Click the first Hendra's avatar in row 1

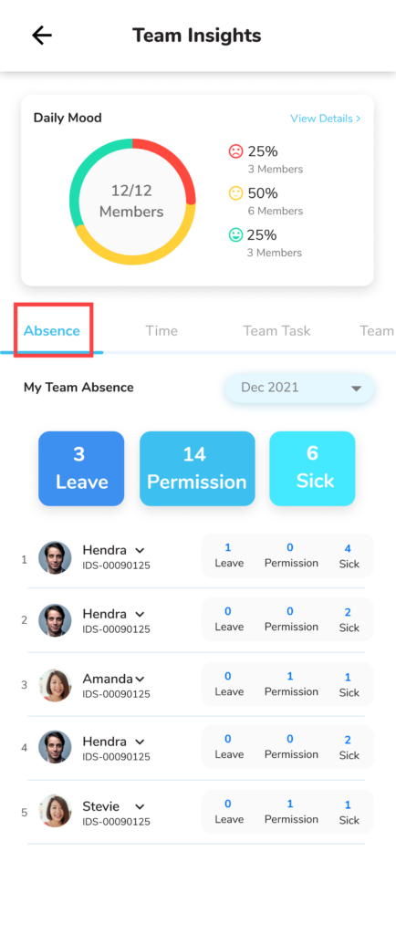[55, 557]
